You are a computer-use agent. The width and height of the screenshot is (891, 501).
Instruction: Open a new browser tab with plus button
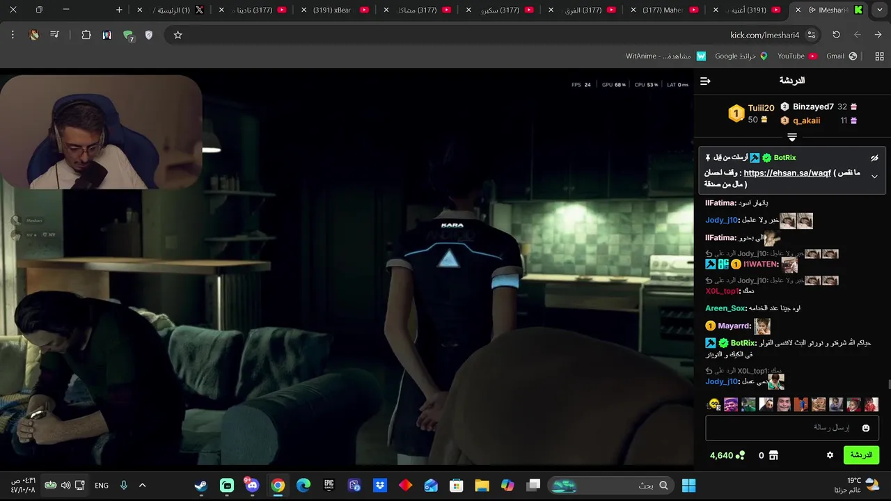(x=119, y=10)
